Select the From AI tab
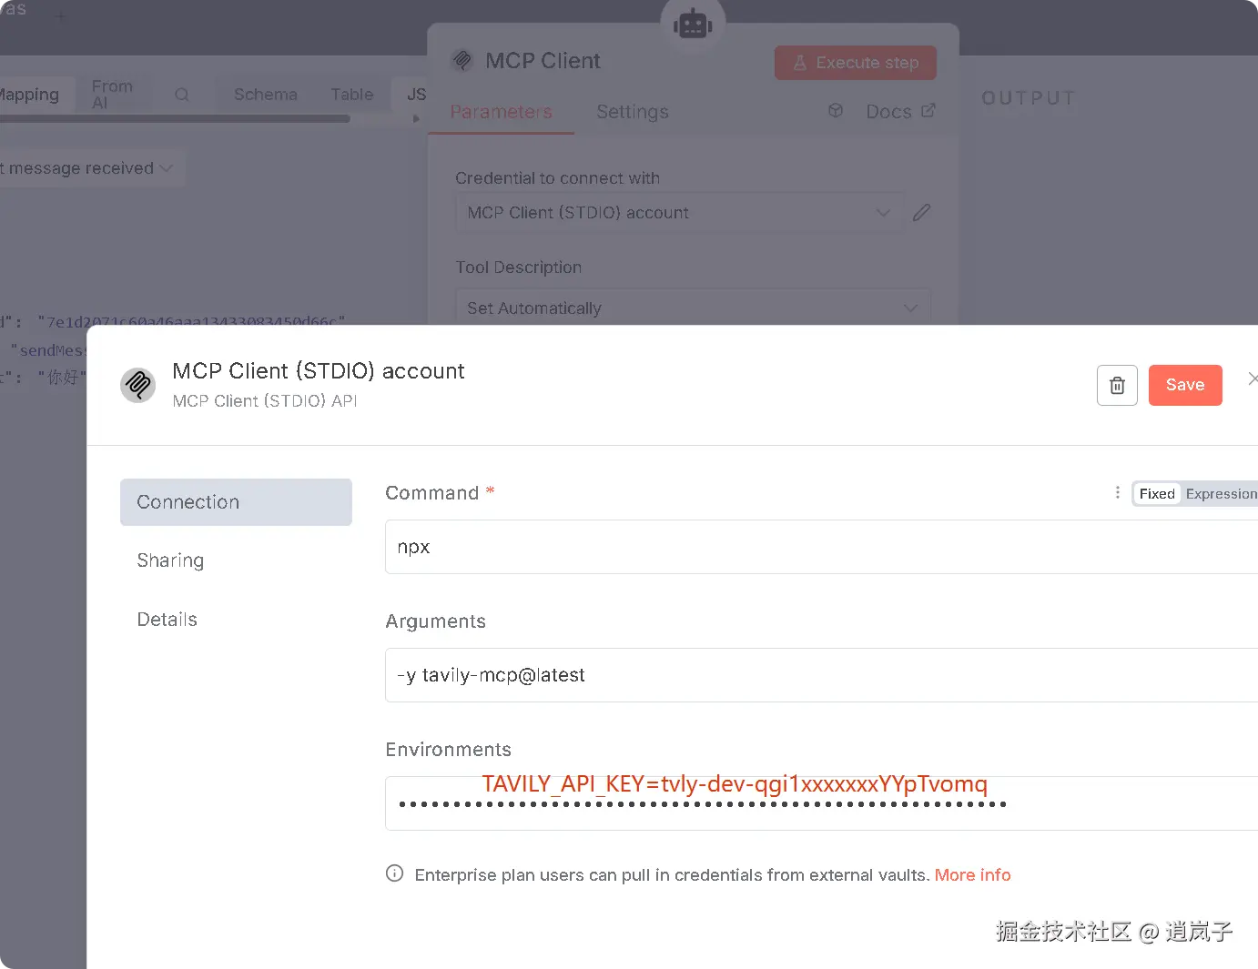The width and height of the screenshot is (1258, 969). click(112, 95)
